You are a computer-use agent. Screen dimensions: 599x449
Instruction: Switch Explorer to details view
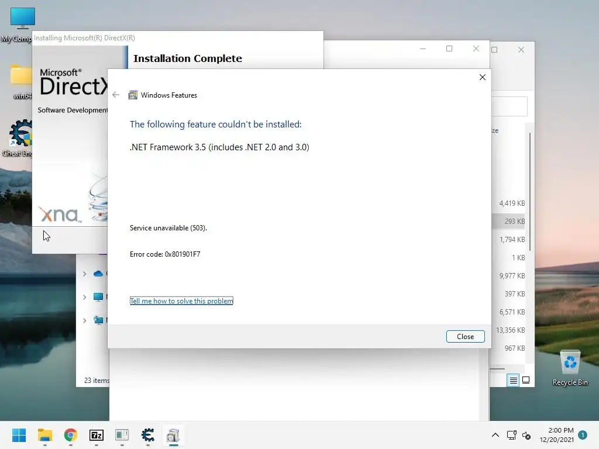pos(513,380)
